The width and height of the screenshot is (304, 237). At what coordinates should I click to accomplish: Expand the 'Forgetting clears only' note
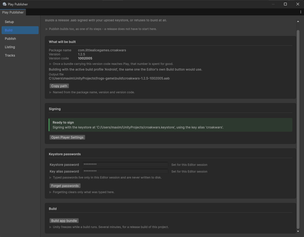50,192
